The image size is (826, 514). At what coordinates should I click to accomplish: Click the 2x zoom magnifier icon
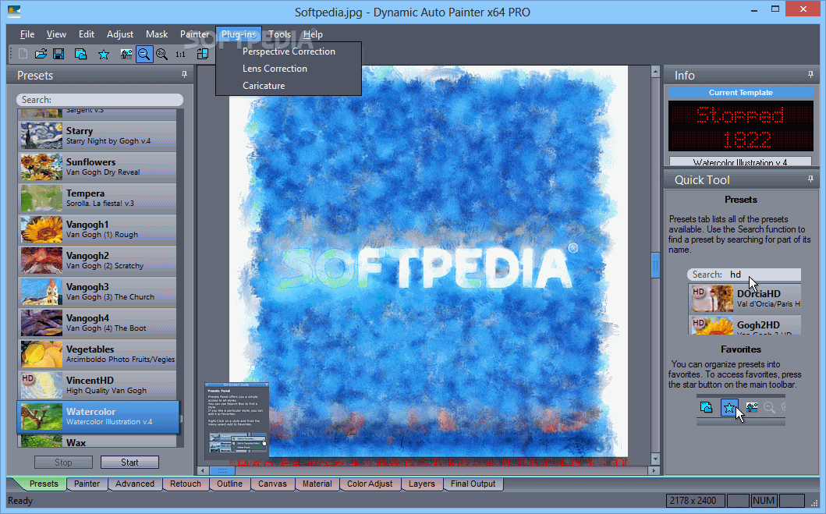[161, 54]
